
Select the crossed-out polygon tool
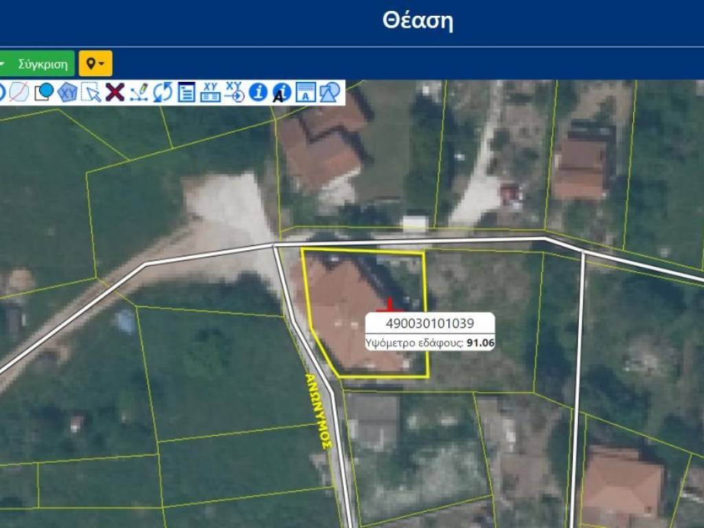[19, 91]
